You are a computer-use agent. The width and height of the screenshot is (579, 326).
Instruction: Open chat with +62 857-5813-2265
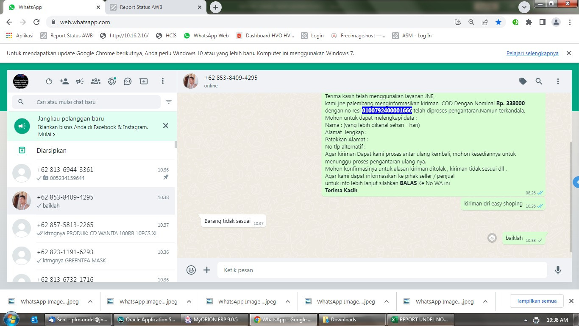pos(91,229)
